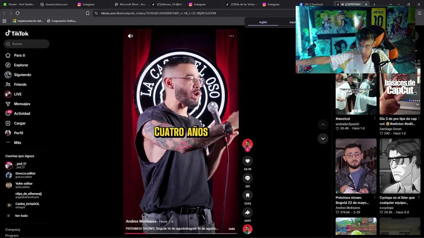Open the Implementación del... bookmark
The height and width of the screenshot is (238, 424).
(28, 21)
